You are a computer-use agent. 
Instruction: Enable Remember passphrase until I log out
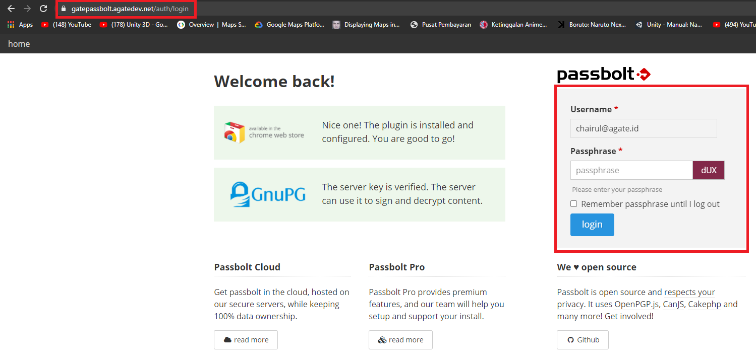tap(574, 204)
